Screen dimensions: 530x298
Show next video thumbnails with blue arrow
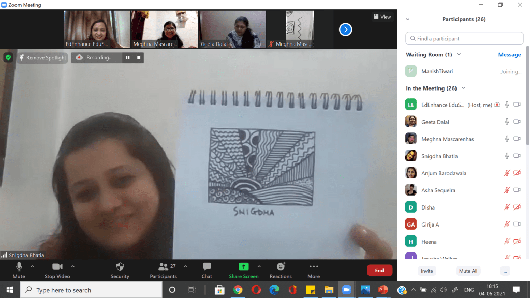click(345, 29)
